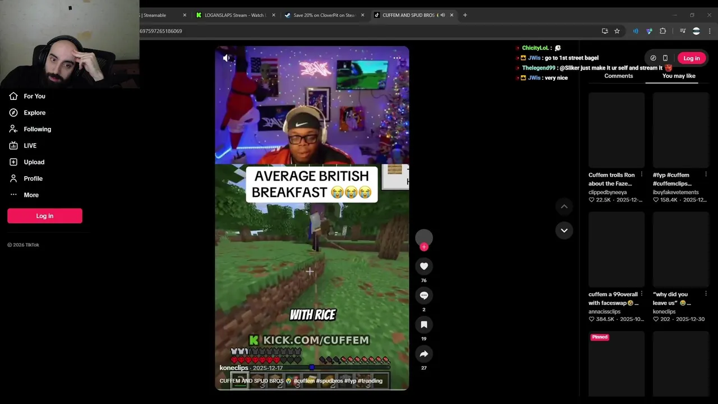This screenshot has height=404, width=718.
Task: Open the three-dots menu on the video
Action: (397, 58)
